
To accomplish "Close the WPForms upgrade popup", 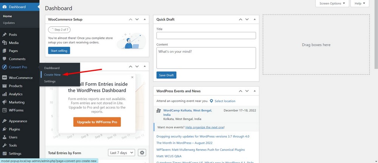I will click(x=132, y=77).
